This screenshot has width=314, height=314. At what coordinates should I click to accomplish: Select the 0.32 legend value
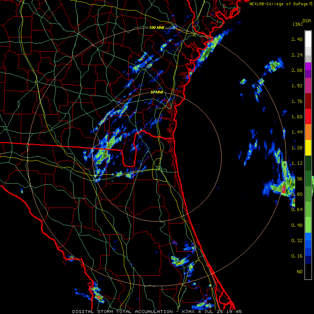pyautogui.click(x=297, y=241)
